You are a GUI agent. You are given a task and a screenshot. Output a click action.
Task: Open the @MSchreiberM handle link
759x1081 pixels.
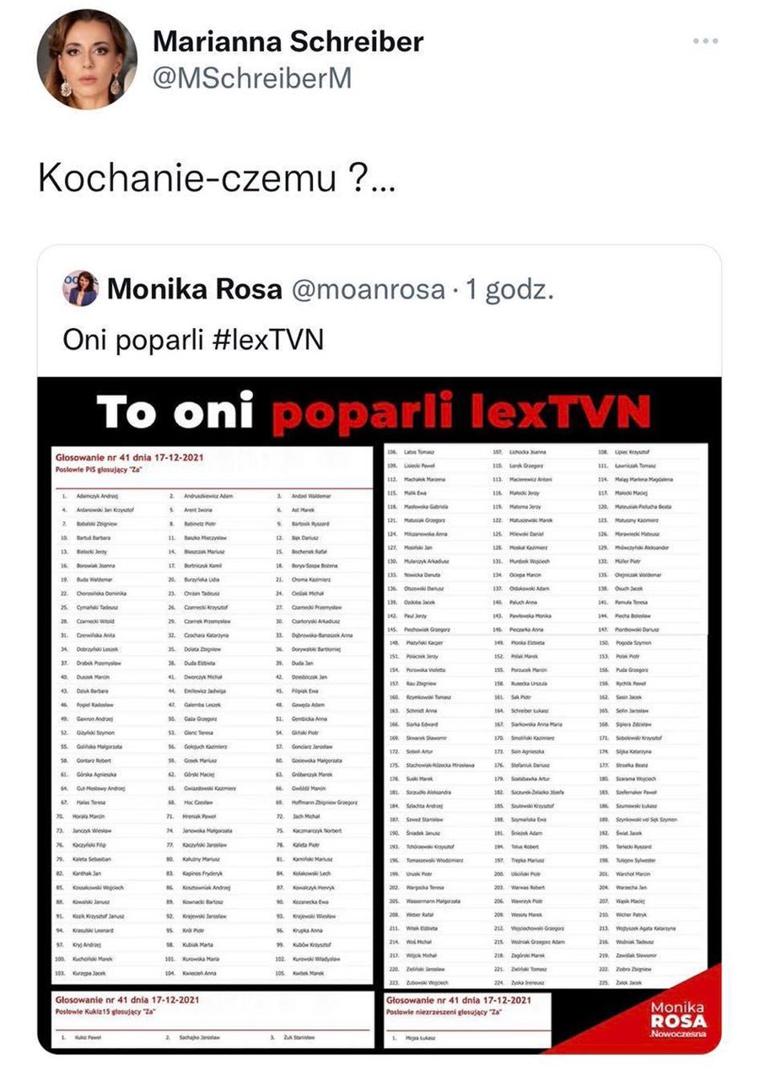tap(252, 78)
